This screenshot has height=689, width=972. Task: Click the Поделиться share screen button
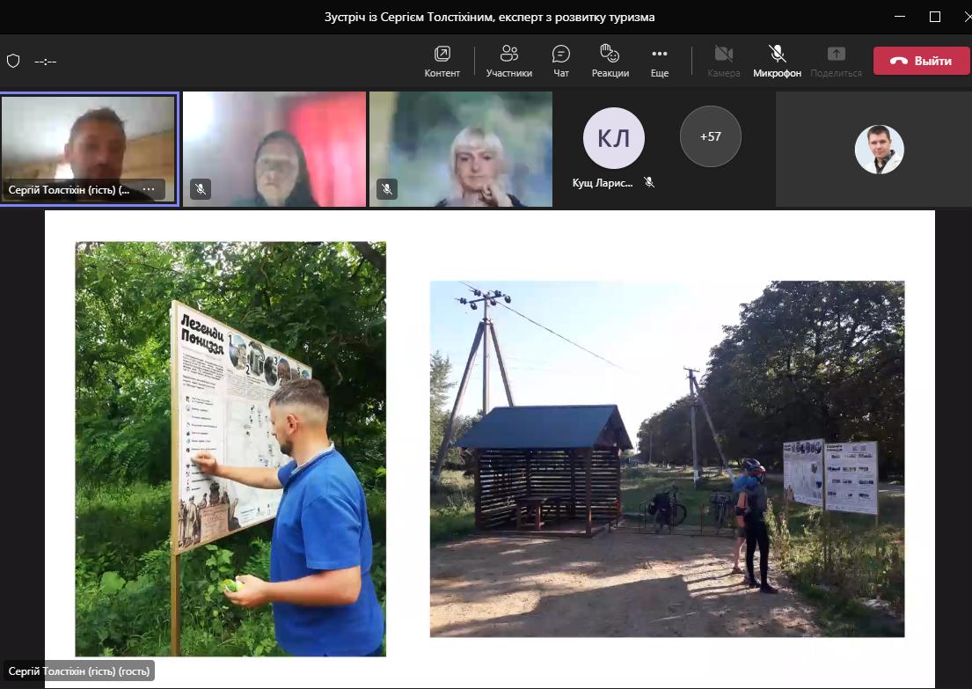(x=836, y=61)
